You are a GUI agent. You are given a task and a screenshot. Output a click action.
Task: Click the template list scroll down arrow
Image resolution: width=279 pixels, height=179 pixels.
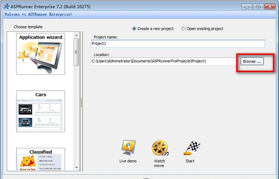(77, 167)
